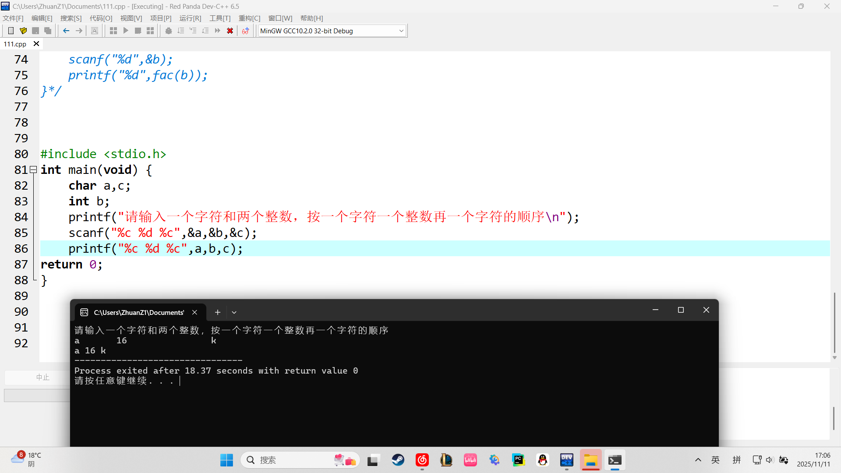Open the MinGW GCC compiler set dropdown
The width and height of the screenshot is (841, 473).
[x=400, y=31]
